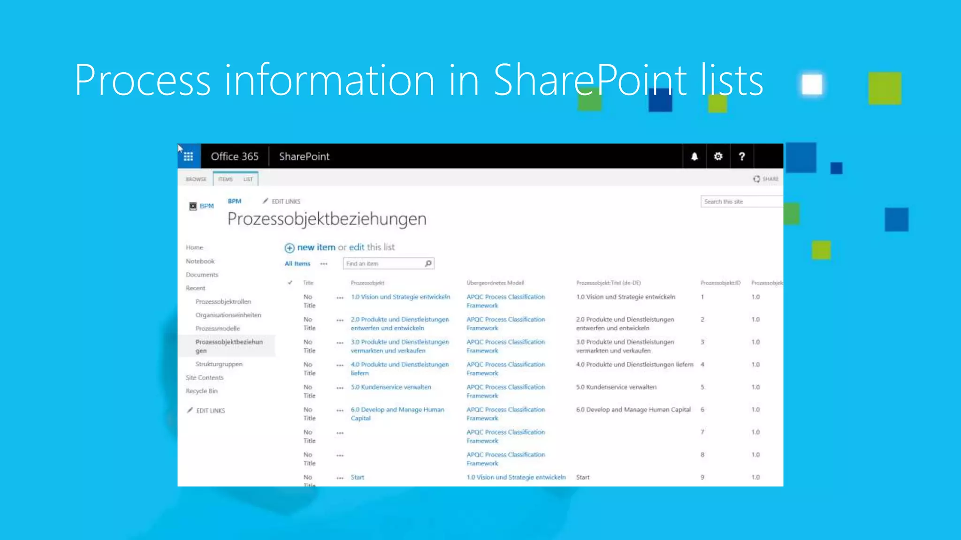Open ellipsis menu for 1.0 Vision row
This screenshot has width=961, height=540.
[x=340, y=298]
